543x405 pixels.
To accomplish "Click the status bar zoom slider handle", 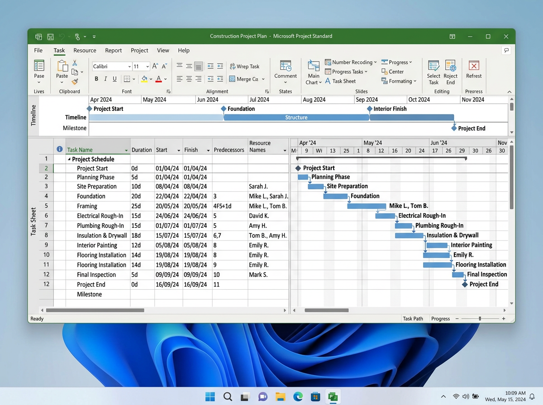I will (480, 319).
